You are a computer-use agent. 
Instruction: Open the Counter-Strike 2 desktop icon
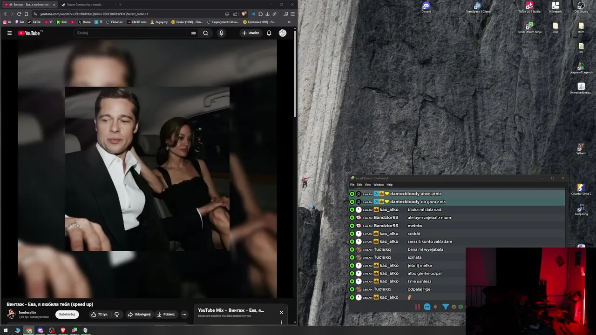[581, 190]
